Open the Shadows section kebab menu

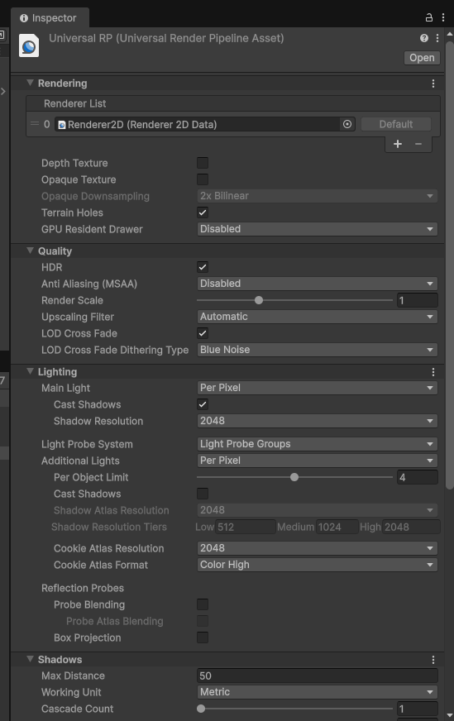click(x=432, y=660)
